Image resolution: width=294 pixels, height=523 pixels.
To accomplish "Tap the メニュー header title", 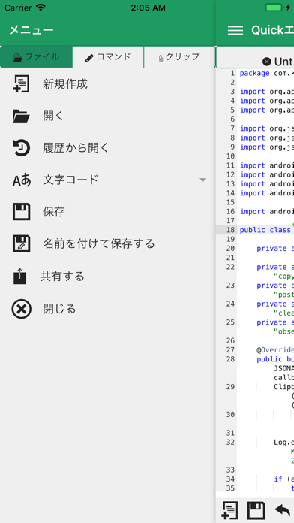I will point(31,30).
